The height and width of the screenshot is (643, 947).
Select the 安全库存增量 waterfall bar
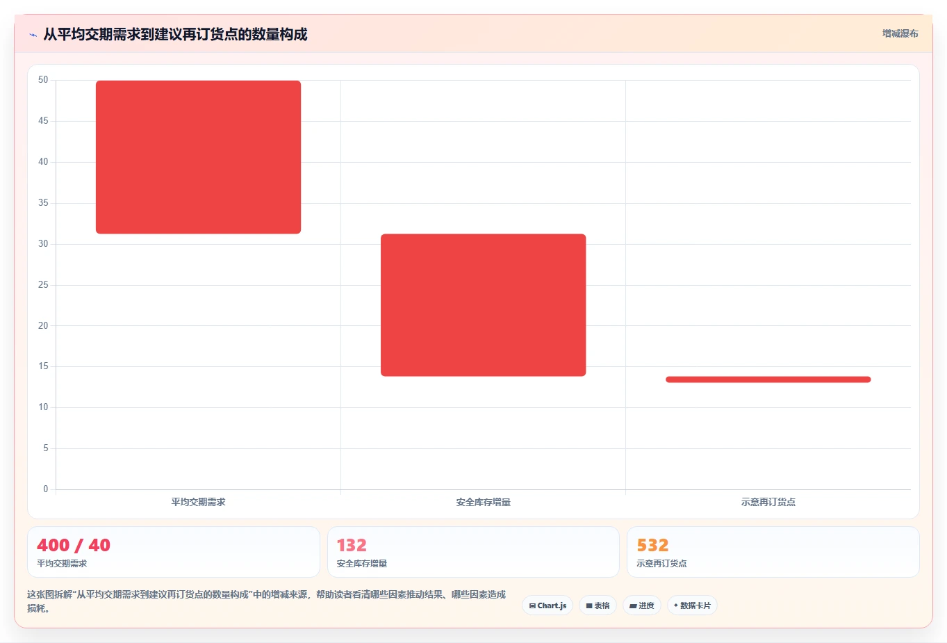click(484, 305)
